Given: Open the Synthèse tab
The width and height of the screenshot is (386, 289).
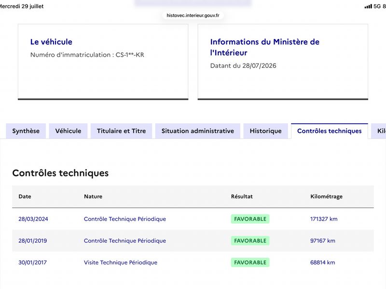Looking at the screenshot, I should tap(26, 131).
